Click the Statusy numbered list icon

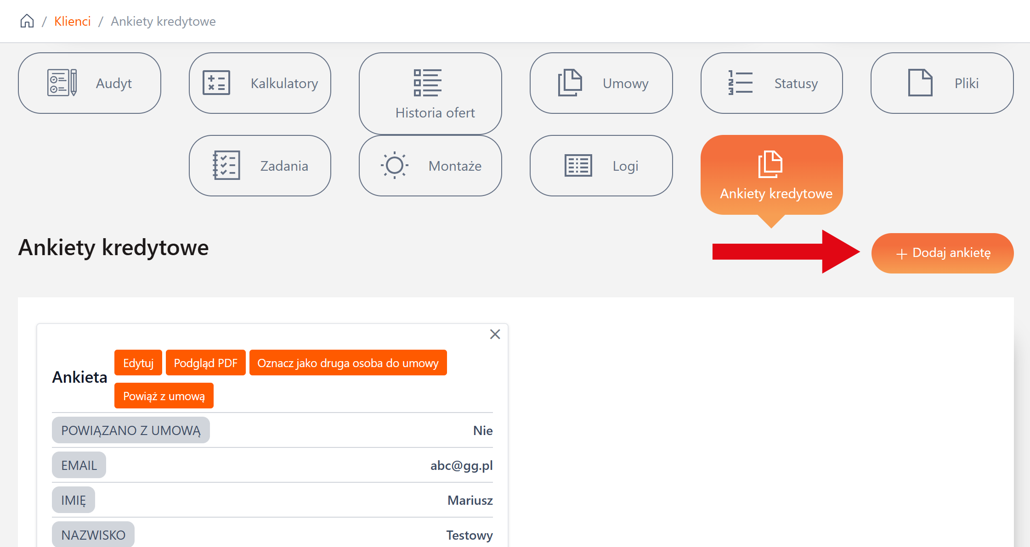740,83
